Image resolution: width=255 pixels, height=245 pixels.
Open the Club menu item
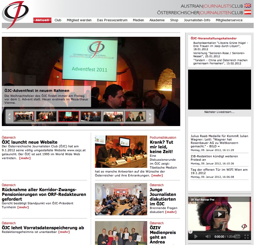(58, 20)
